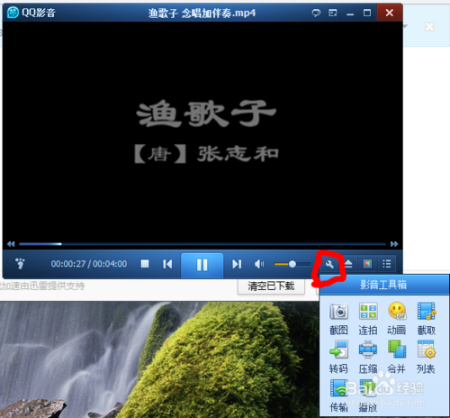Toggle the playlist panel button
This screenshot has width=450, height=418.
tap(386, 264)
